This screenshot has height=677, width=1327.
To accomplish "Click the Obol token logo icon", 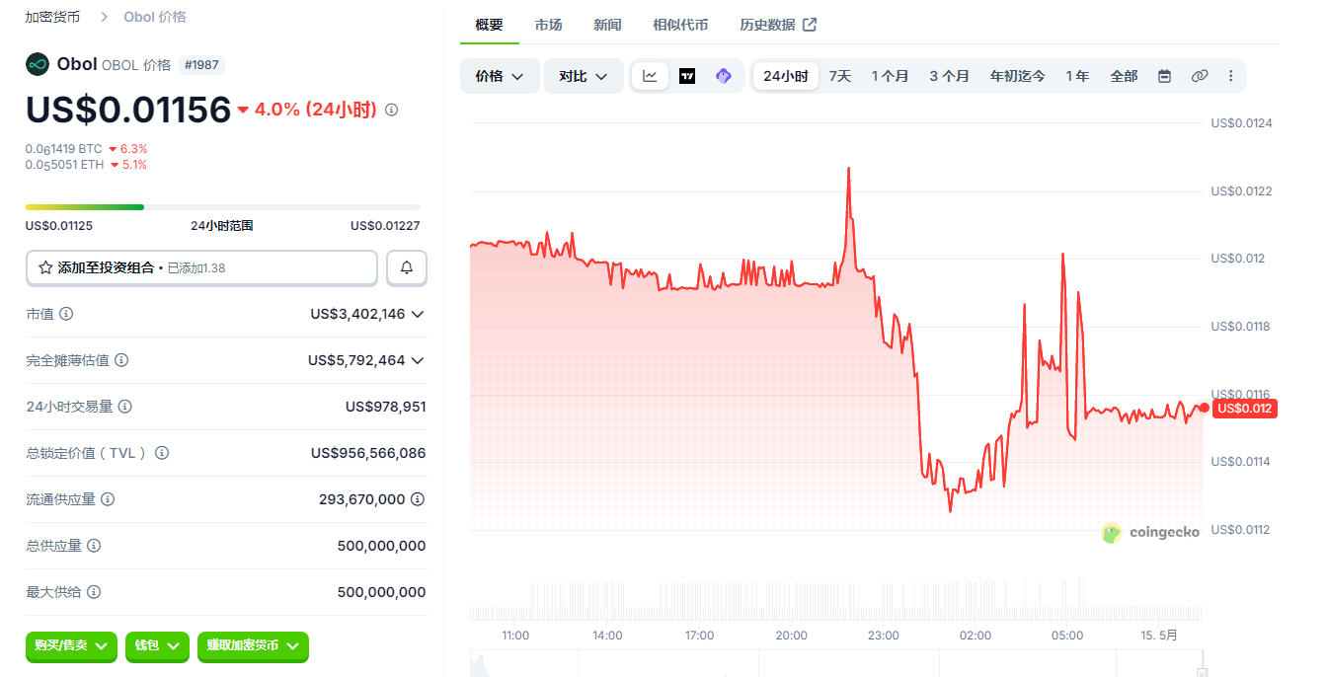I will pos(38,64).
